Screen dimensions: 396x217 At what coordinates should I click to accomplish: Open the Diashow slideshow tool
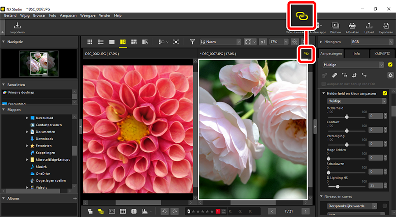pos(335,27)
